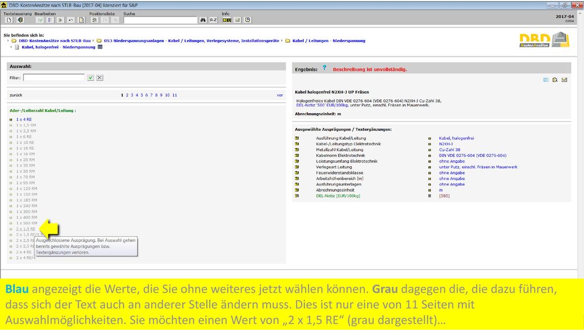Click value m for Abrechnungseinheit

point(441,190)
